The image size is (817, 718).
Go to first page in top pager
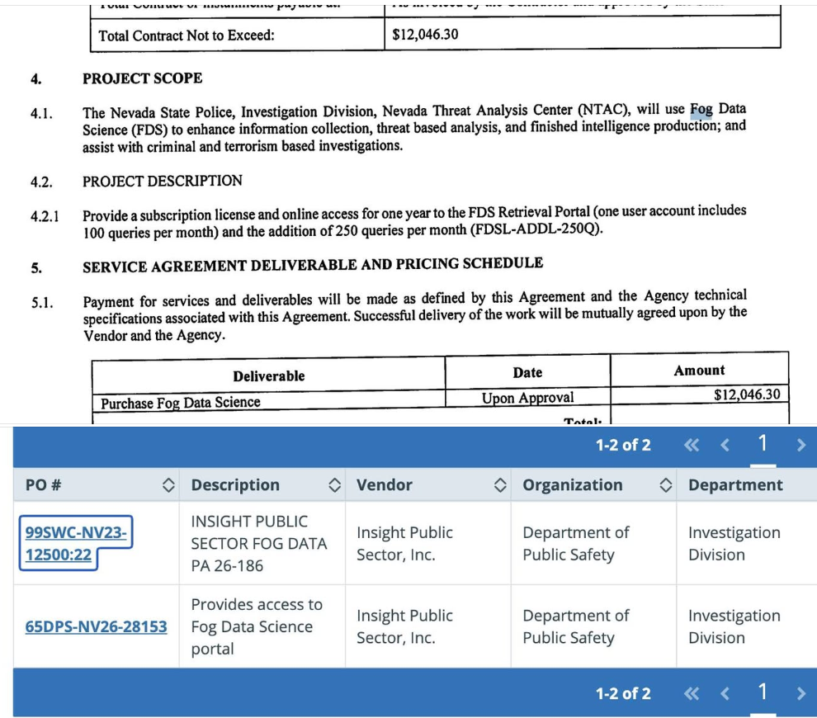692,445
